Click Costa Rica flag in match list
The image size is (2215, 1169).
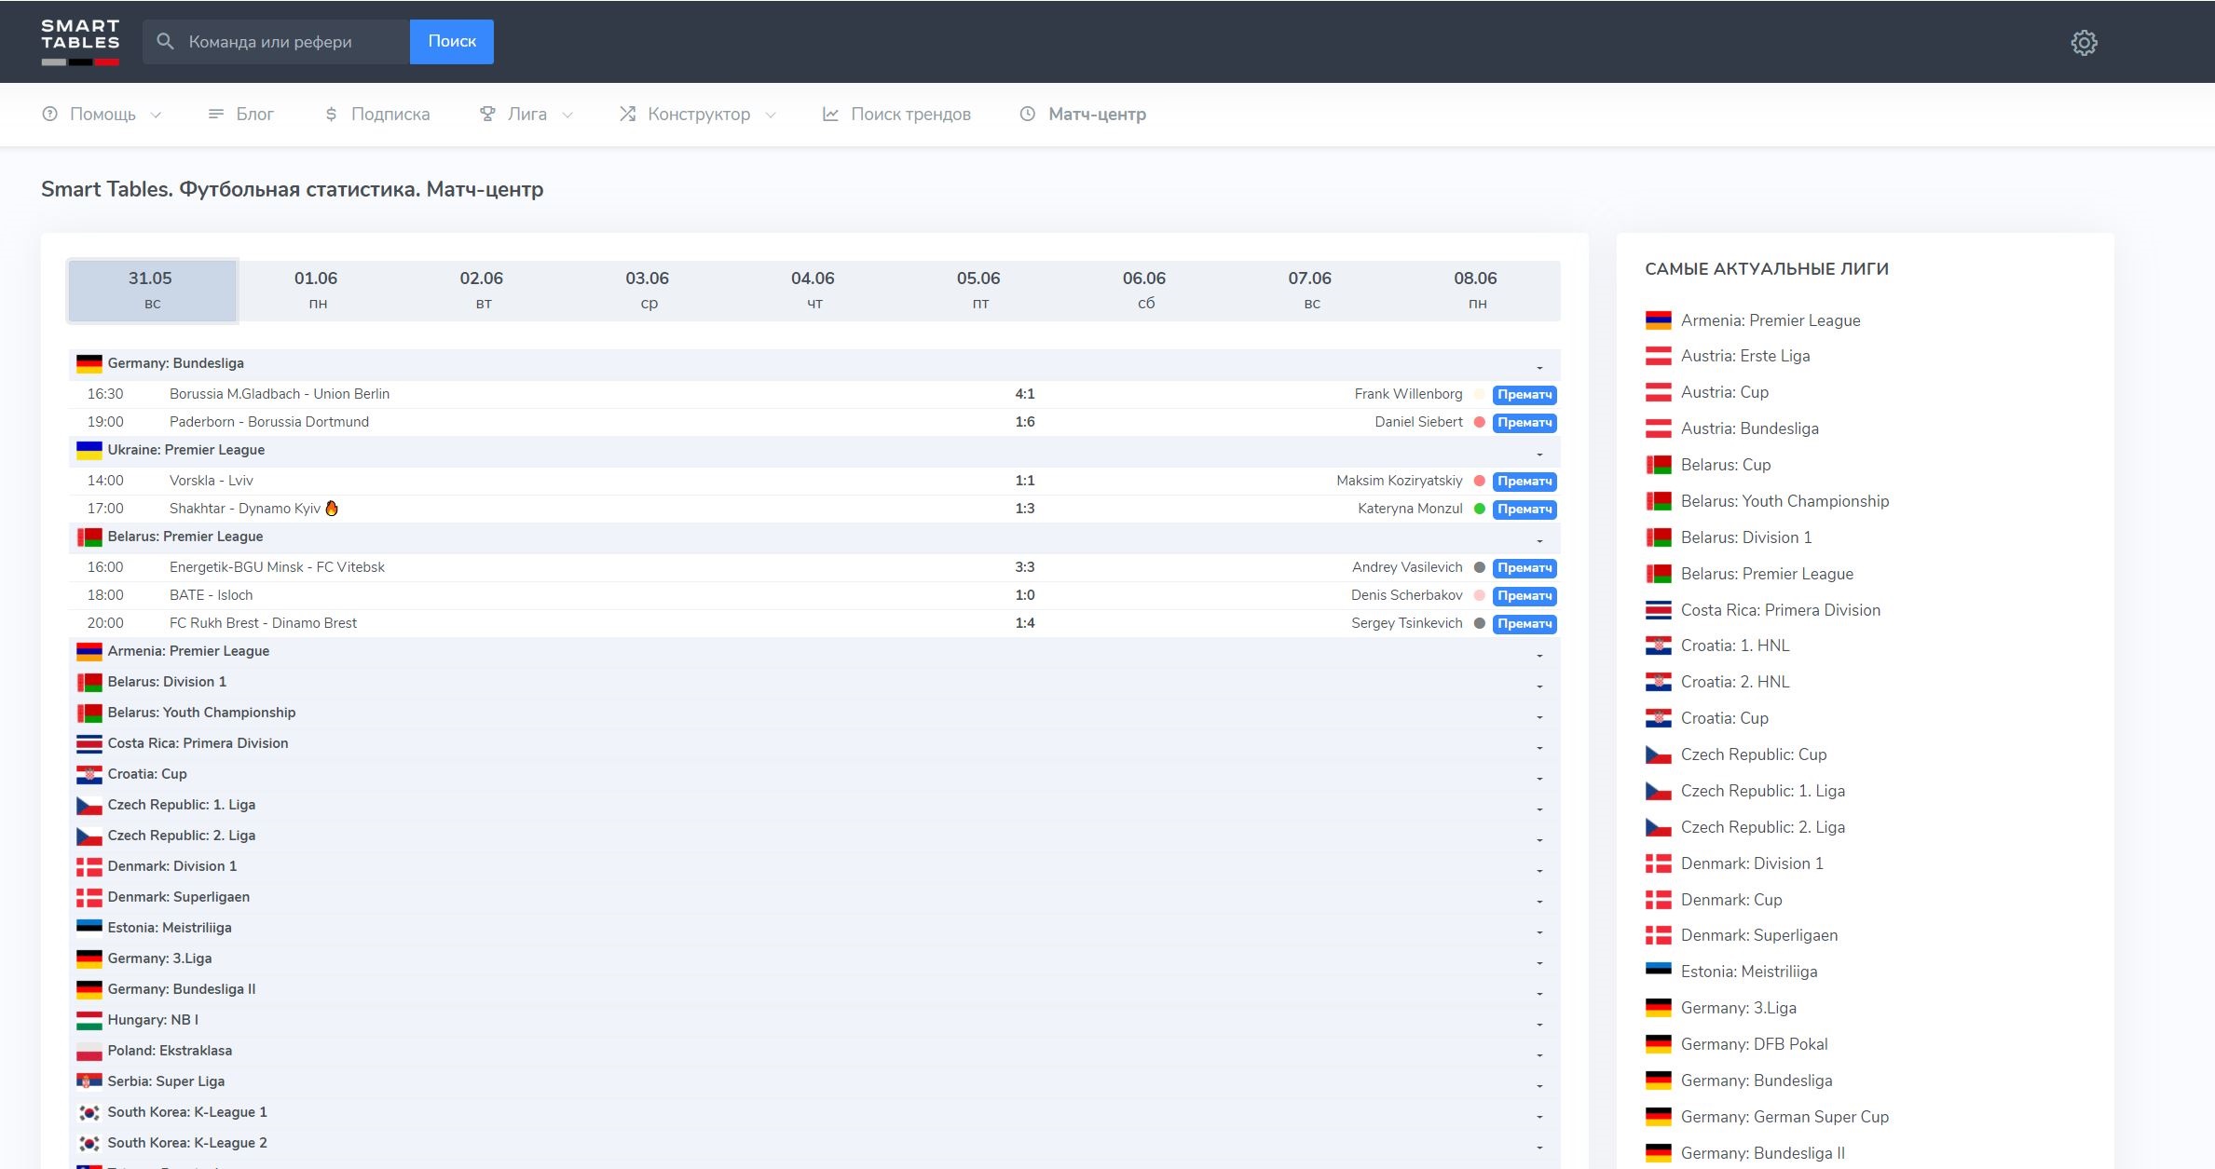pos(89,743)
